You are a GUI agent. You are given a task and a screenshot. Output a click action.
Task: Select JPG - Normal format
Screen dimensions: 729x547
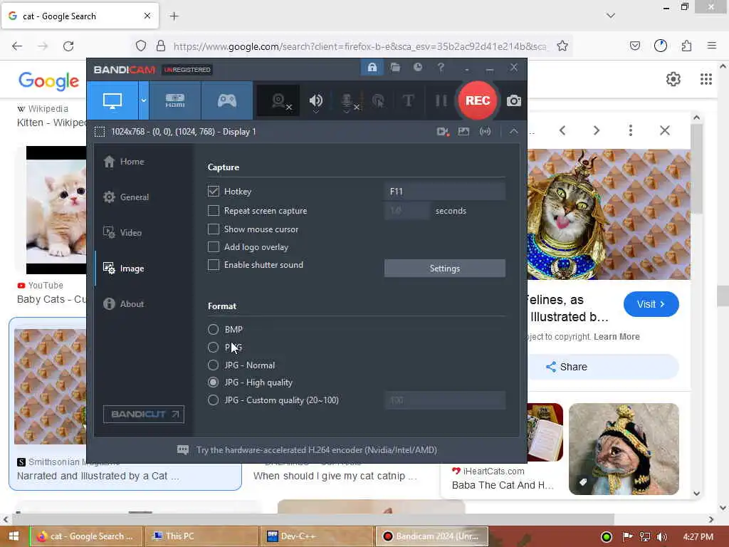pyautogui.click(x=213, y=365)
